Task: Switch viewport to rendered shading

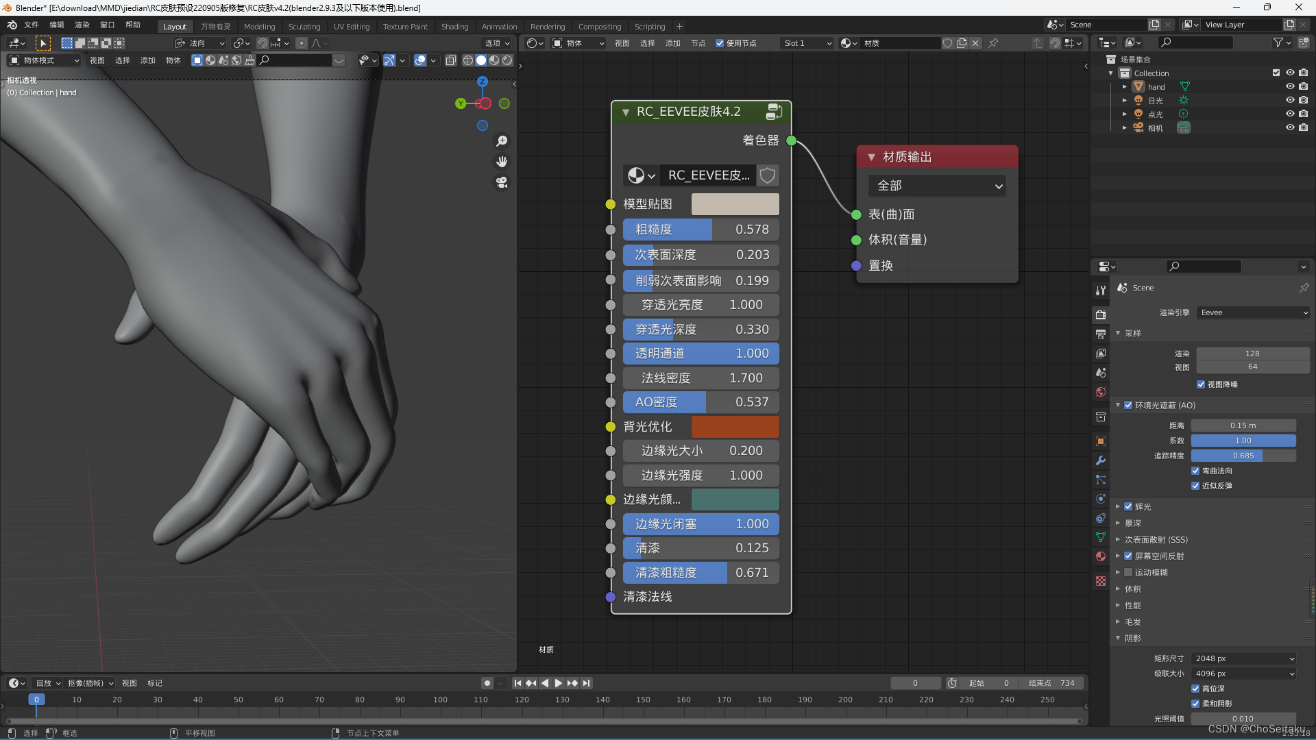Action: coord(507,60)
